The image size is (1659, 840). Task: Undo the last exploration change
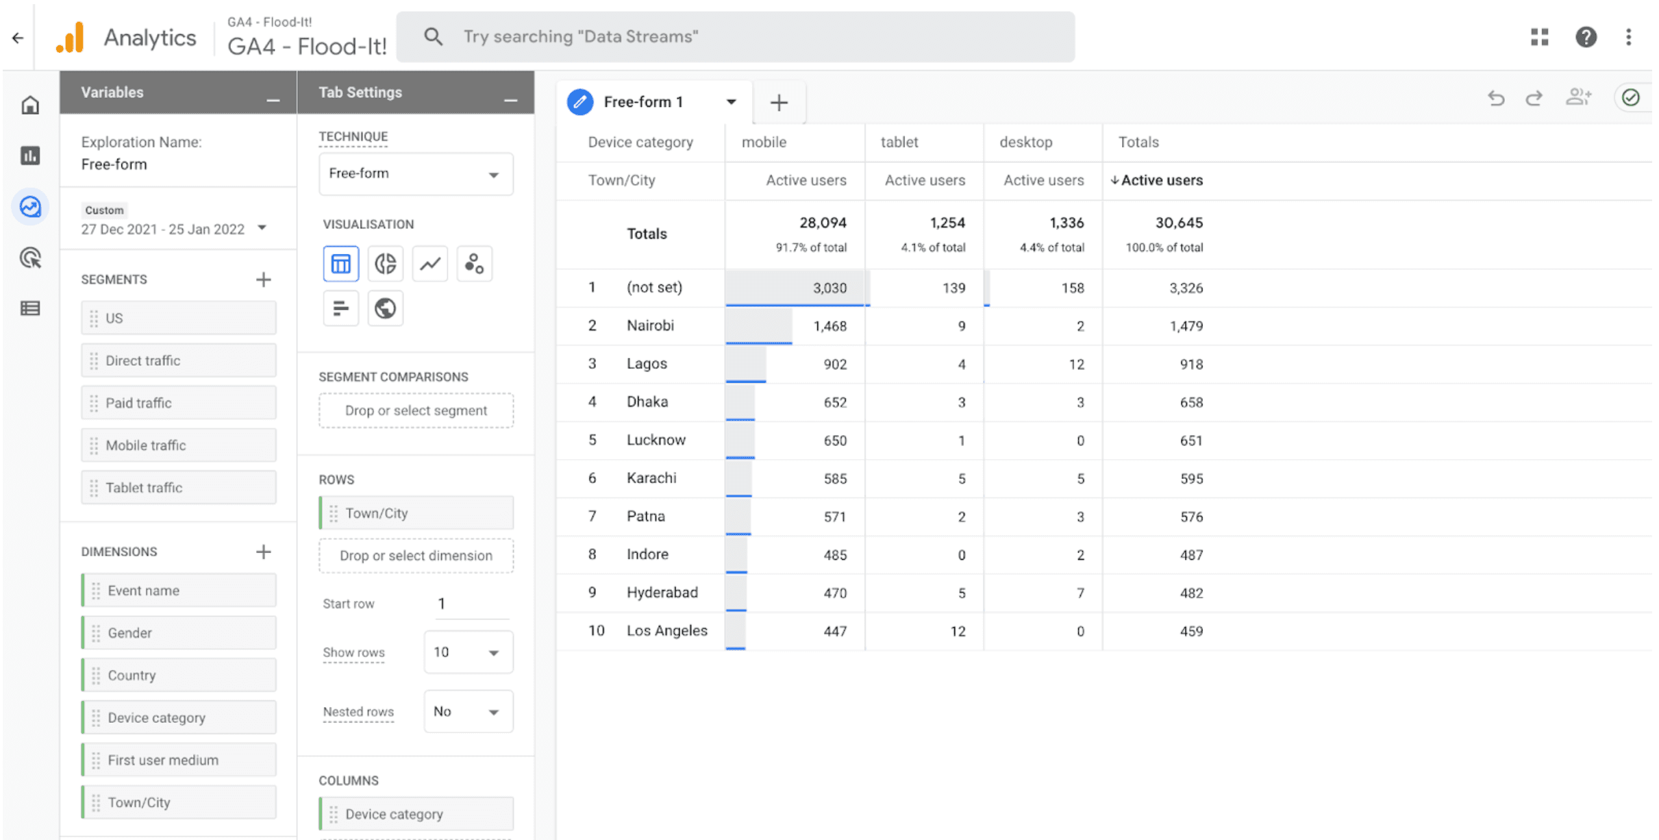pyautogui.click(x=1496, y=99)
